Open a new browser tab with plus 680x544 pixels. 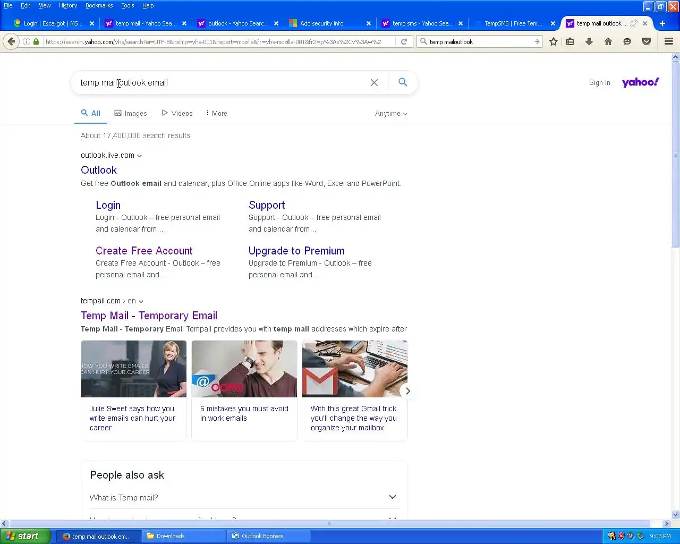point(662,23)
